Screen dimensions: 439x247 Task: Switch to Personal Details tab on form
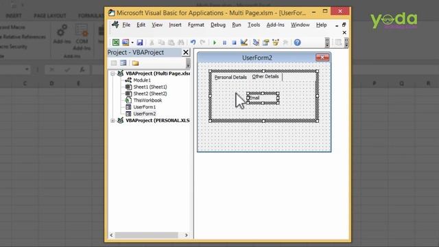click(230, 78)
